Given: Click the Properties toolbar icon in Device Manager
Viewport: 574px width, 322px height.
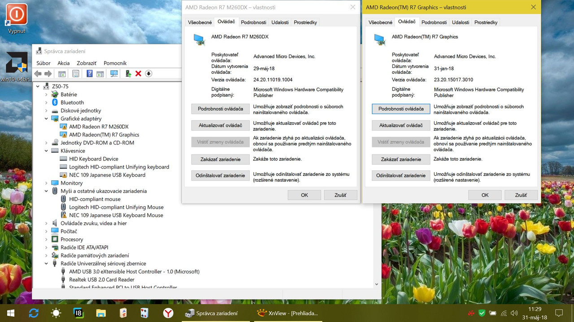Looking at the screenshot, I should click(76, 74).
